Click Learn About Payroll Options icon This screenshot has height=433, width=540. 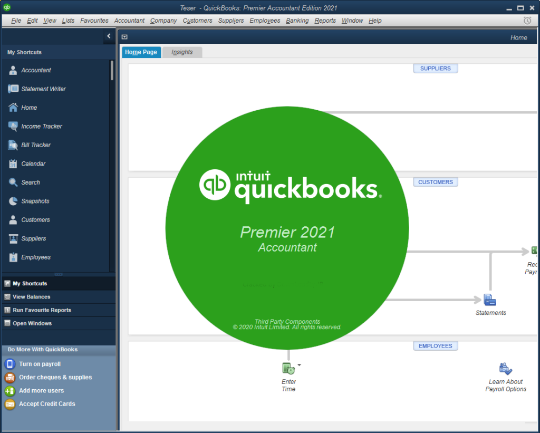point(505,369)
